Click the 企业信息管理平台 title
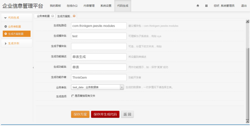Image resolution: width=250 pixels, height=126 pixels. [23, 6]
